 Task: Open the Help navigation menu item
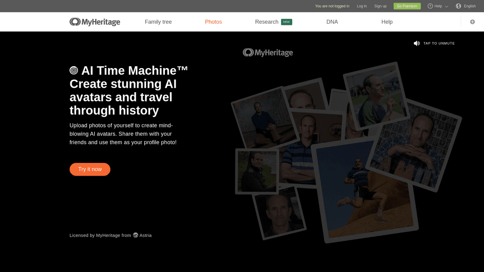pos(387,22)
